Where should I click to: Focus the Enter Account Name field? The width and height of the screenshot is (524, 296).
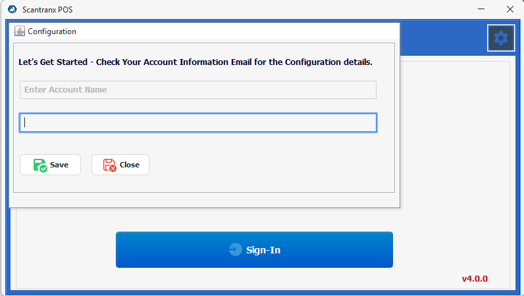pos(197,90)
